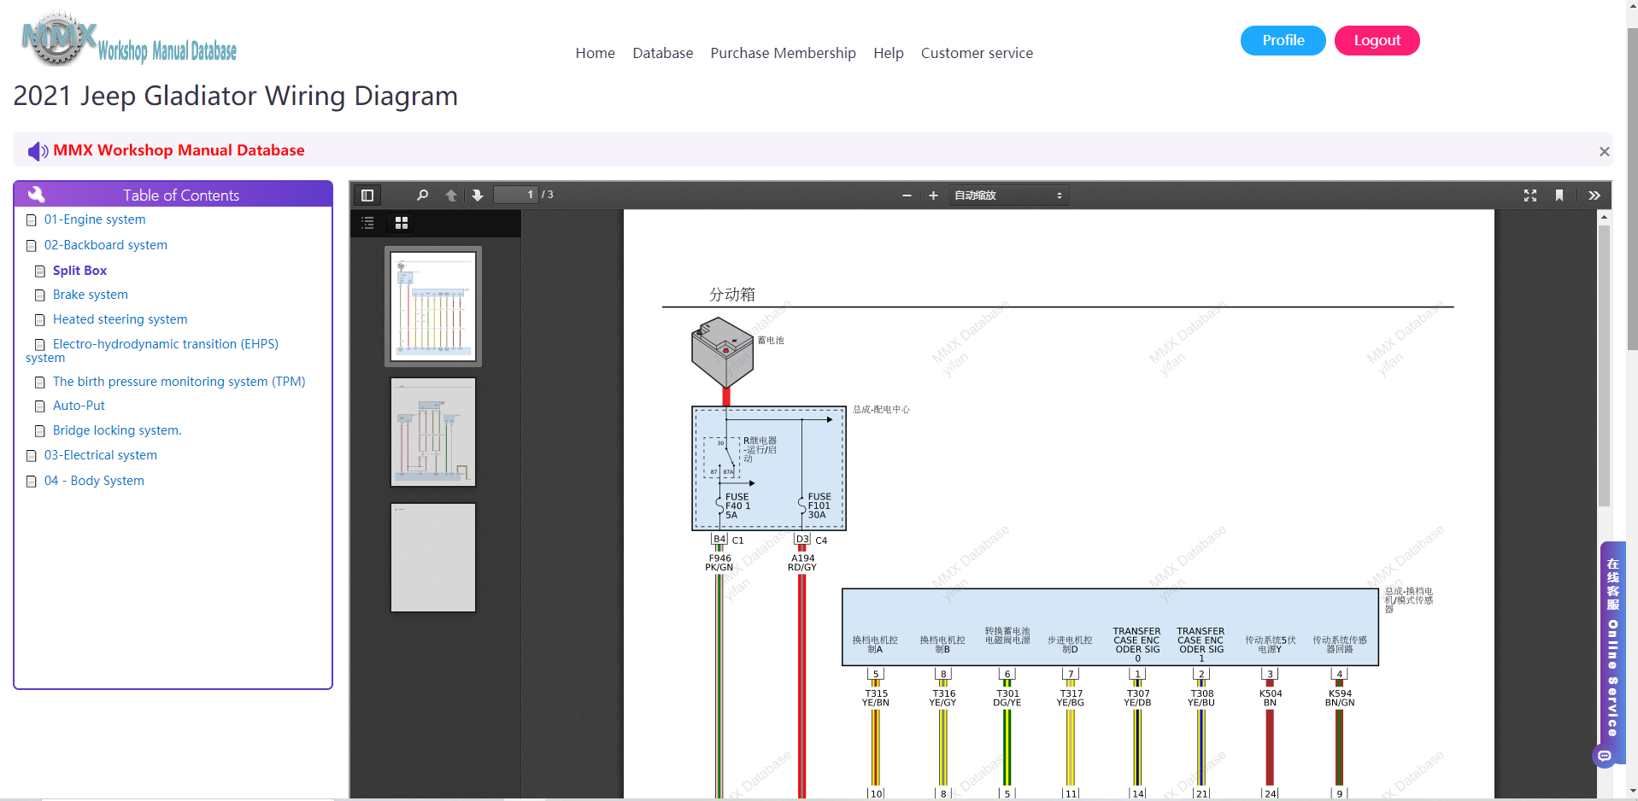
Task: Click the document icon beside Auto-Put
Action: pos(39,406)
